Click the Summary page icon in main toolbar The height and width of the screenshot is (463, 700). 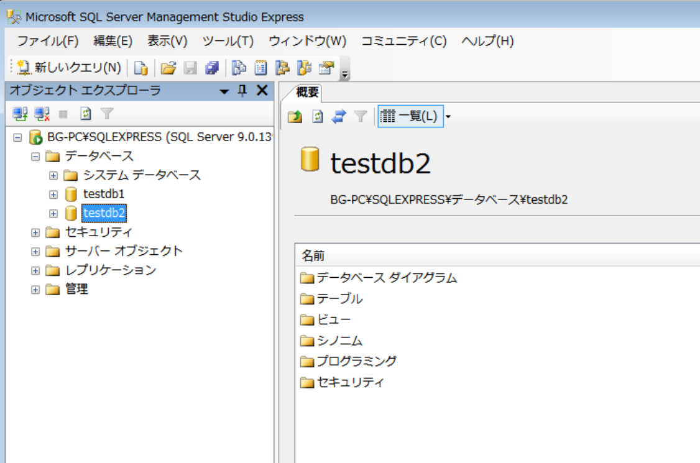click(x=261, y=68)
